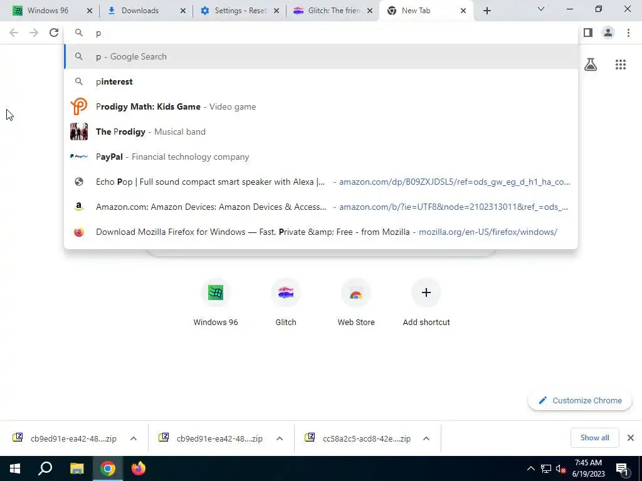Image resolution: width=642 pixels, height=481 pixels.
Task: Open the Download Mozilla Firefox suggestion
Action: click(x=321, y=232)
